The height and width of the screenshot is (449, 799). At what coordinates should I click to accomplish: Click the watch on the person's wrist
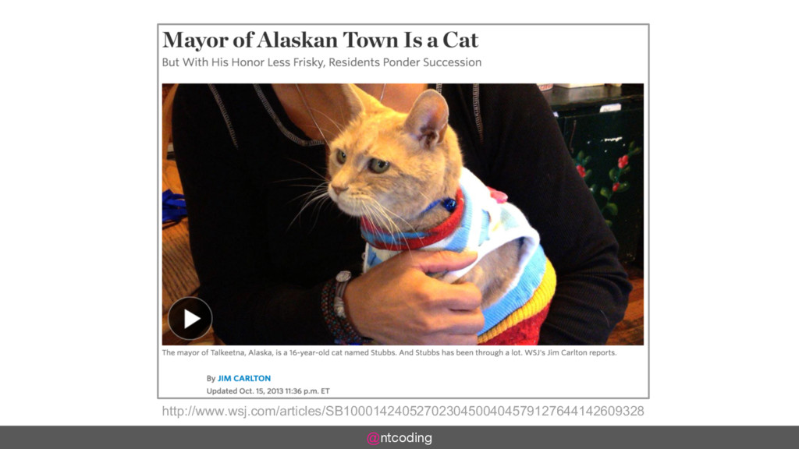[x=342, y=293]
